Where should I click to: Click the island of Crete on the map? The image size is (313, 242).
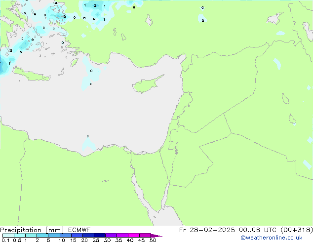tap(32, 74)
